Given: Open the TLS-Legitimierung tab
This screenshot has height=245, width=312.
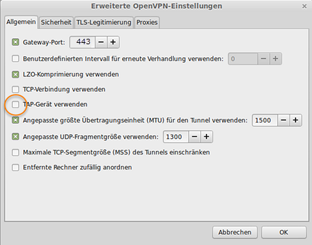Looking at the screenshot, I should 104,22.
